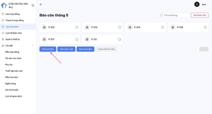This screenshot has height=114, width=212.
Task: Collapse the Cài đặt settings section
Action: [x=33, y=46]
